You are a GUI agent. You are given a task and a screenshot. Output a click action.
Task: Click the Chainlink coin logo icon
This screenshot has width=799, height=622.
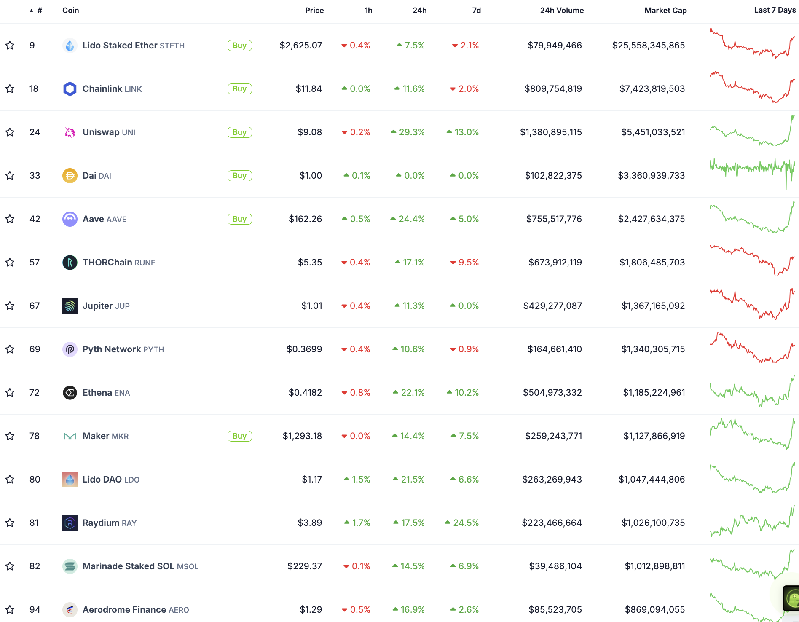coord(70,89)
